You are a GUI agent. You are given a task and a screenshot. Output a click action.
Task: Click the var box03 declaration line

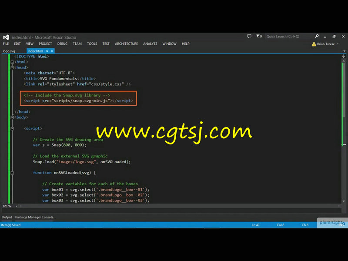(96, 201)
